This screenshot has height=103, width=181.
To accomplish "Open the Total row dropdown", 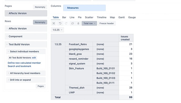I will 89,23.
